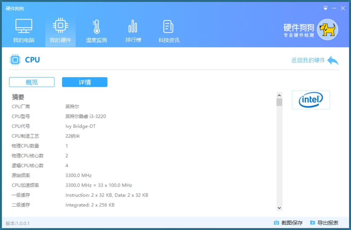The height and width of the screenshot is (230, 351).
Task: Click the CPU chip icon in header
Action: (15, 60)
